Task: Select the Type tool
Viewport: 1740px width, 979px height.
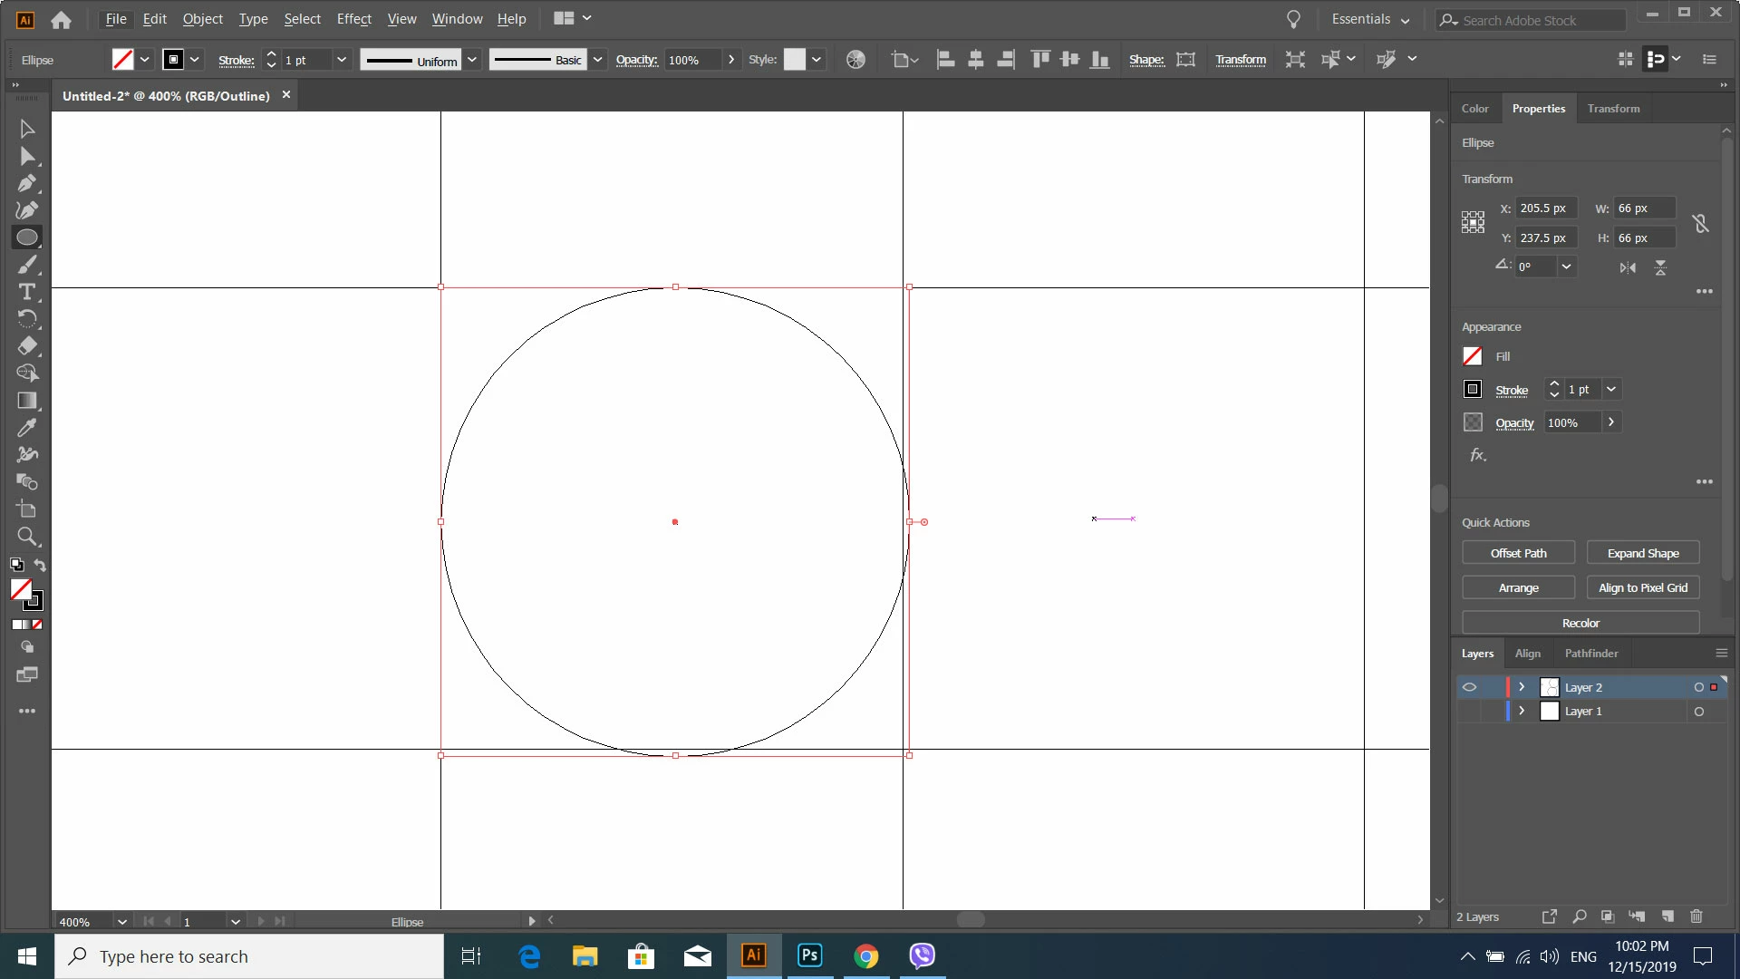Action: 26,292
